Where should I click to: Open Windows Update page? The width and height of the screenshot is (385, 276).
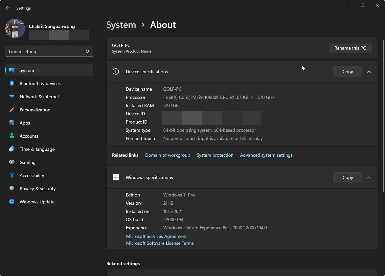point(49,202)
